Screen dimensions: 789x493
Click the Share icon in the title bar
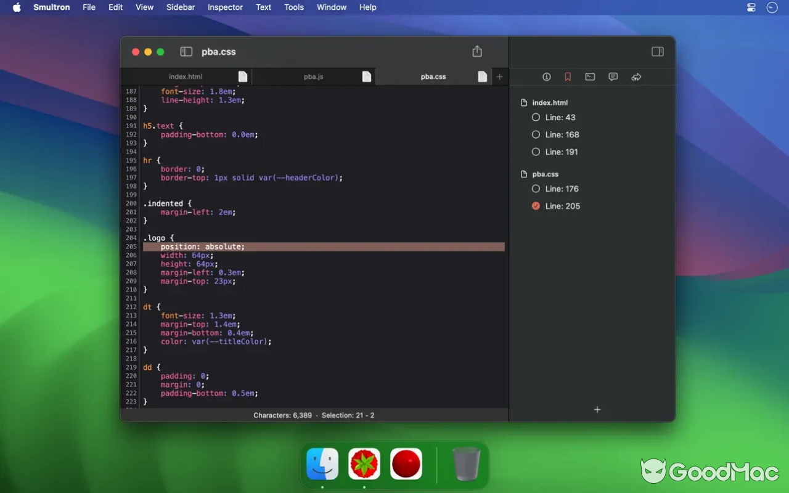[476, 51]
